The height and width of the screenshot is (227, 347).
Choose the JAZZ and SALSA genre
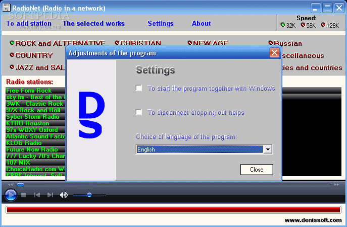37,67
